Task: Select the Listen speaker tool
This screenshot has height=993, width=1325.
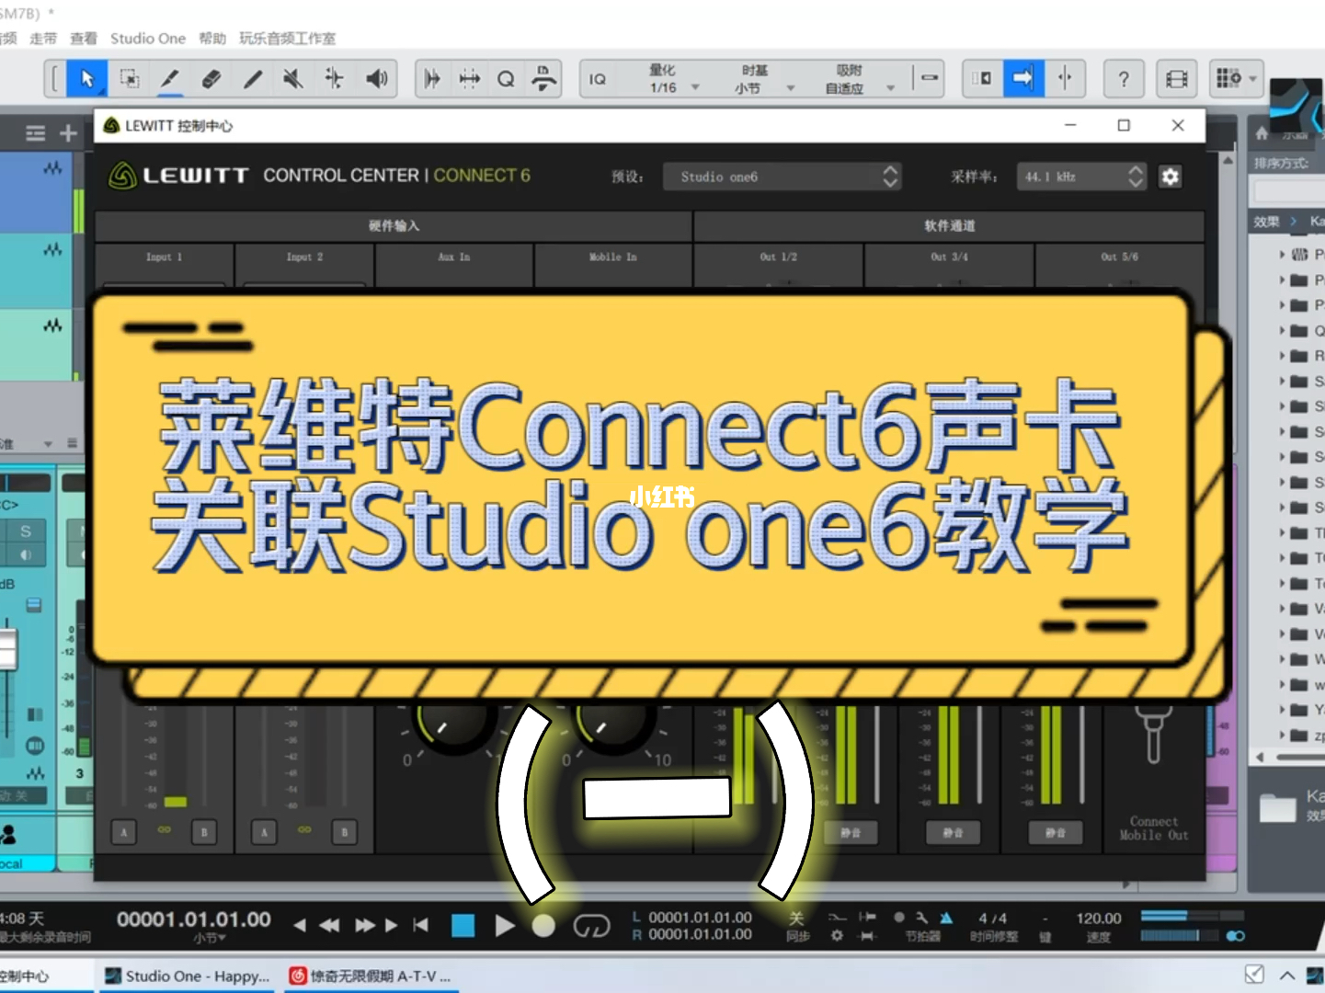Action: coord(377,79)
